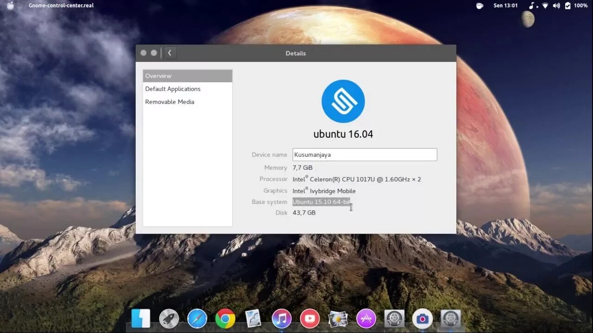This screenshot has height=333, width=593.
Task: Open the Apple logo menu
Action: (10, 6)
